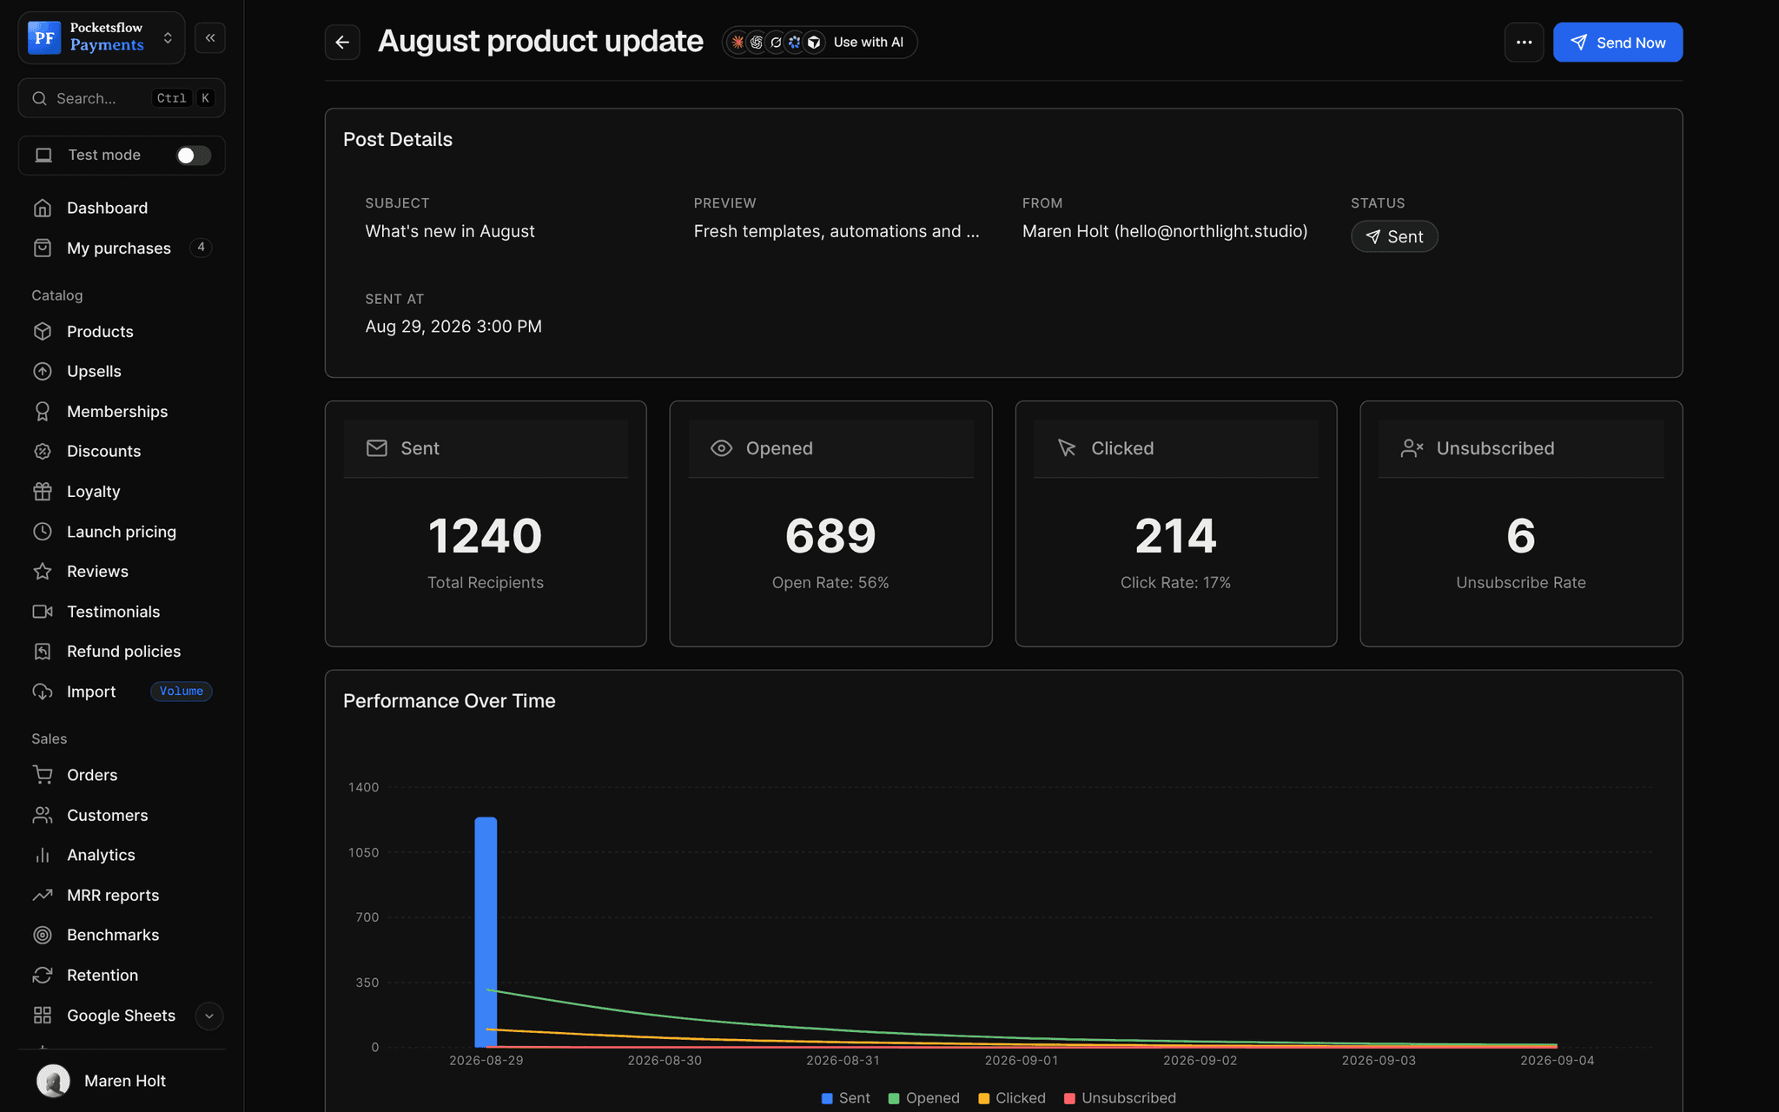The image size is (1779, 1112).
Task: Focus the Search input field
Action: [x=122, y=98]
